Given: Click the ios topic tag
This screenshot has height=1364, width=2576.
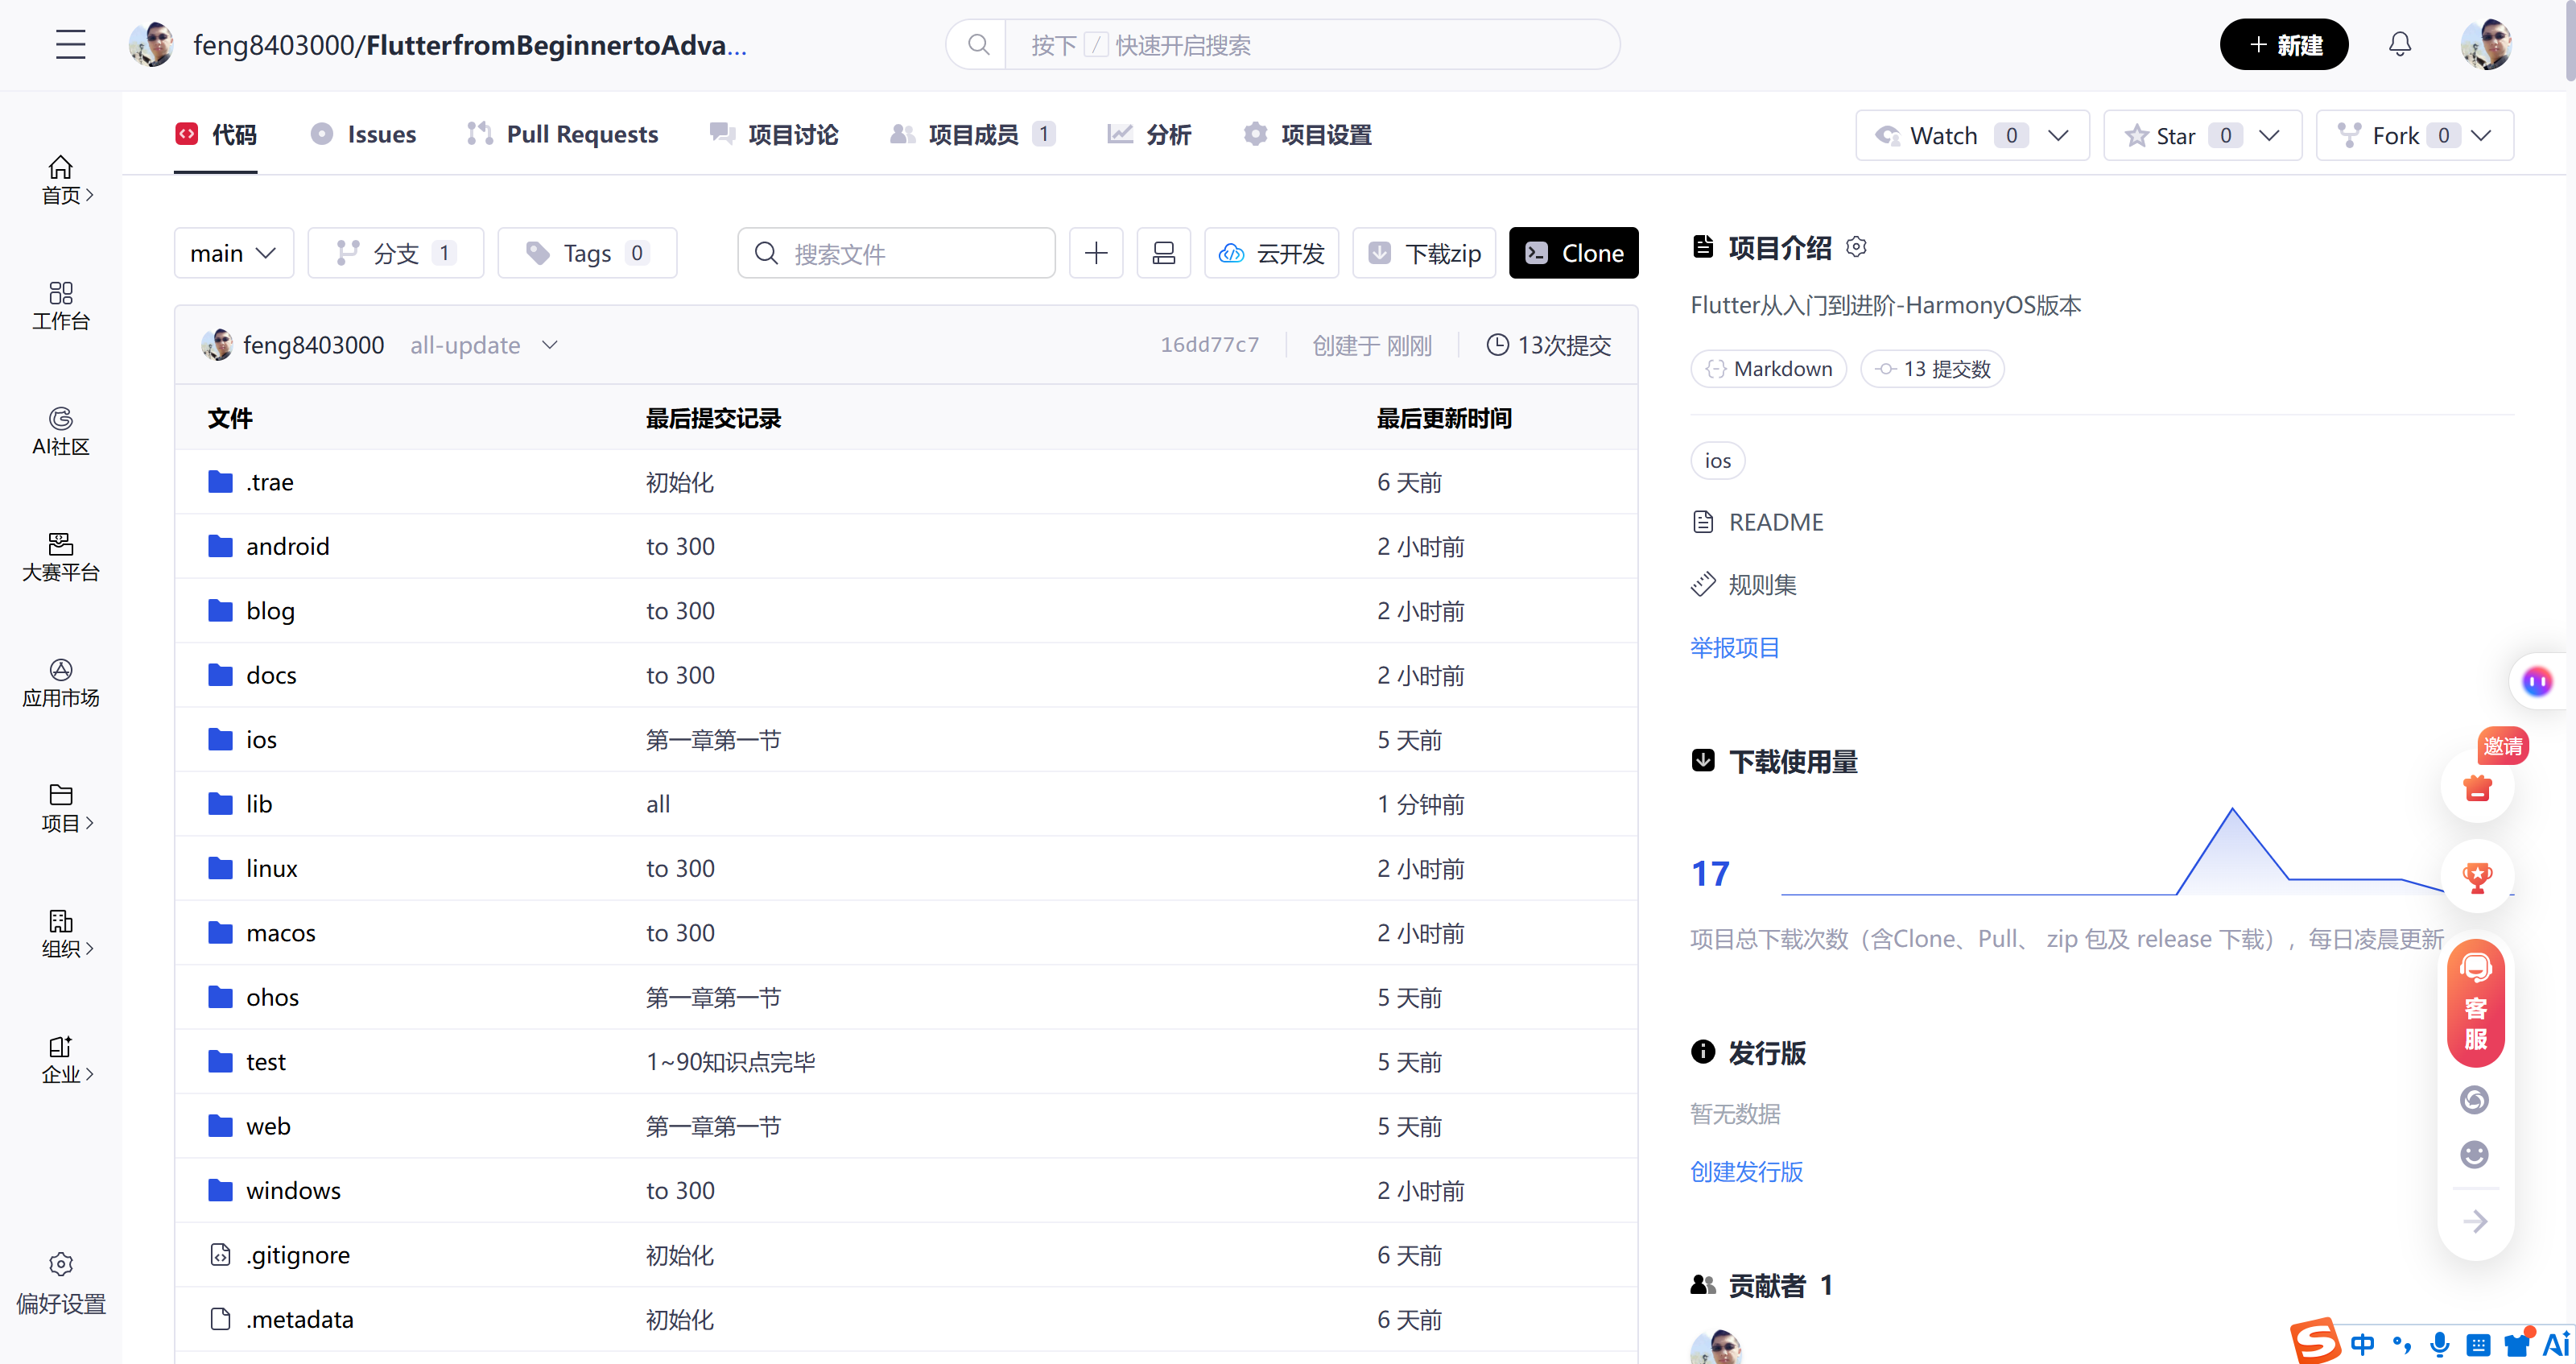Looking at the screenshot, I should (x=1717, y=461).
